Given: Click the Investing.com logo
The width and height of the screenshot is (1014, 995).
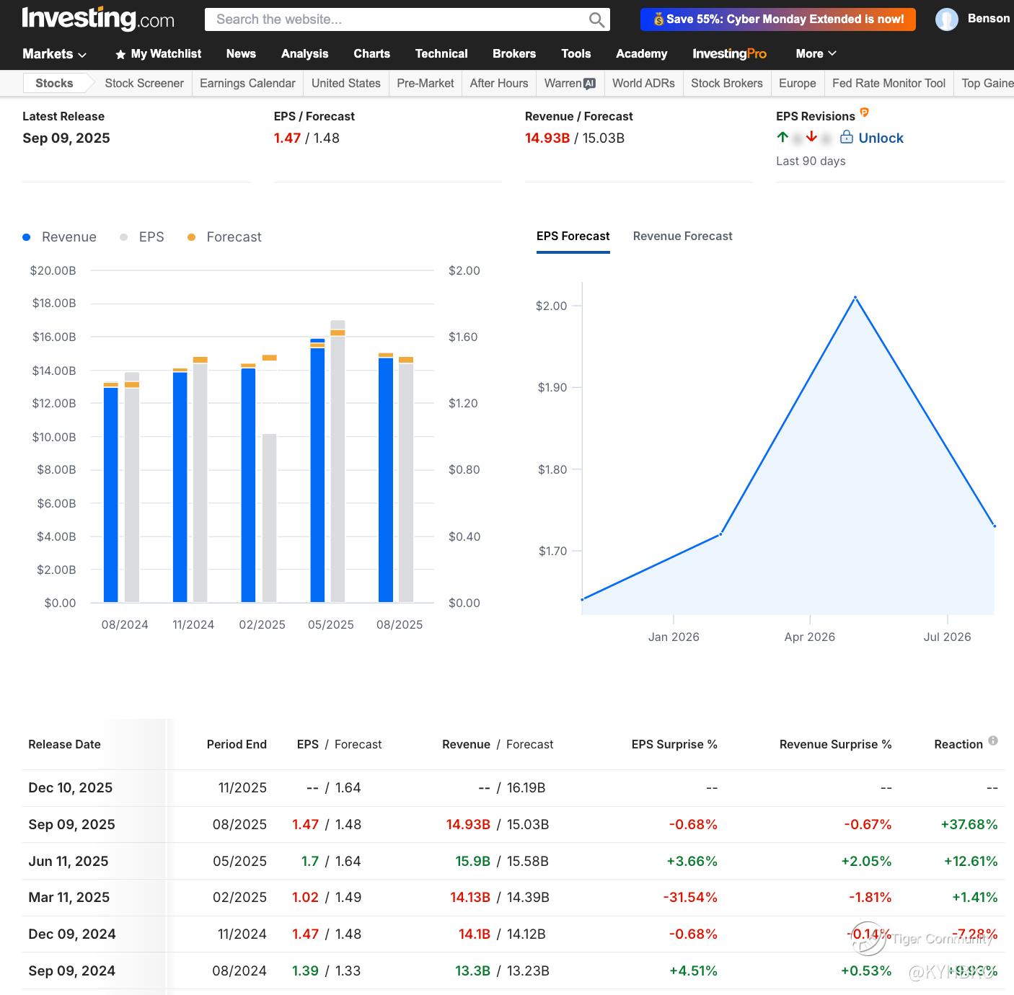Looking at the screenshot, I should [x=98, y=19].
